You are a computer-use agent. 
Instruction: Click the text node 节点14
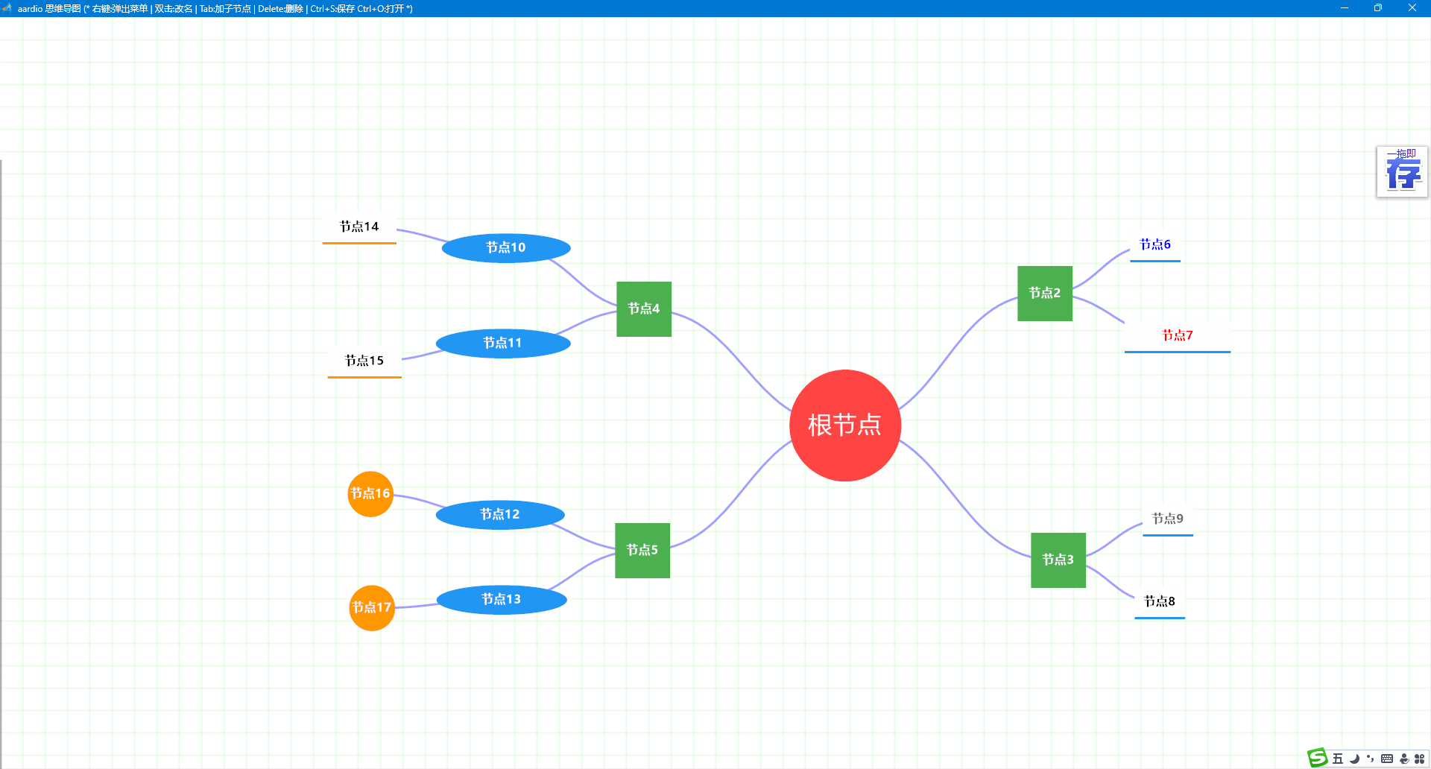pos(359,227)
